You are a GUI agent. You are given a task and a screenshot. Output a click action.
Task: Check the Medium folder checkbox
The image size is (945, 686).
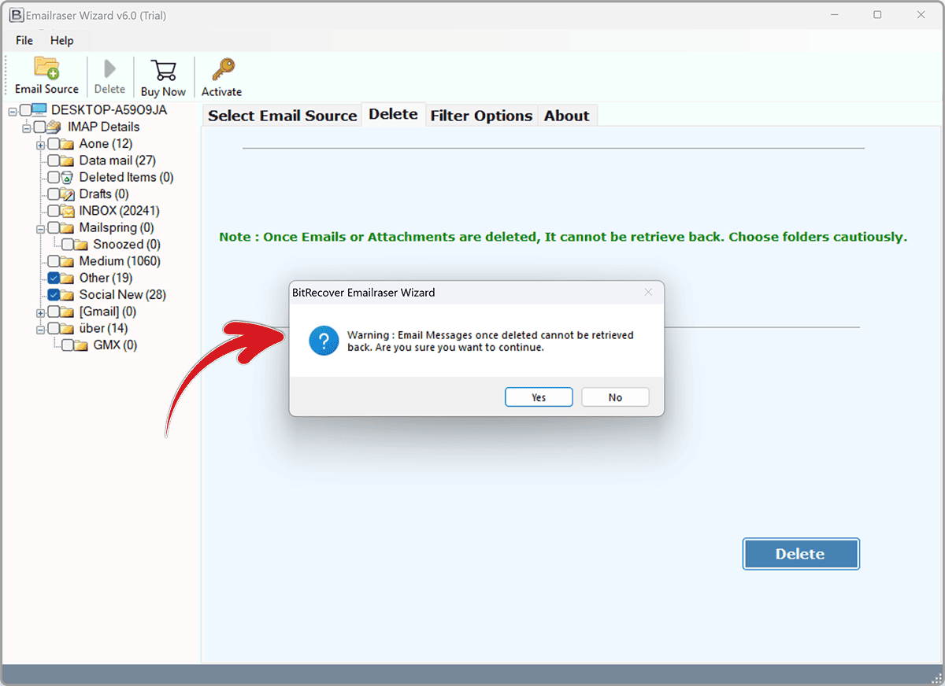(x=54, y=261)
